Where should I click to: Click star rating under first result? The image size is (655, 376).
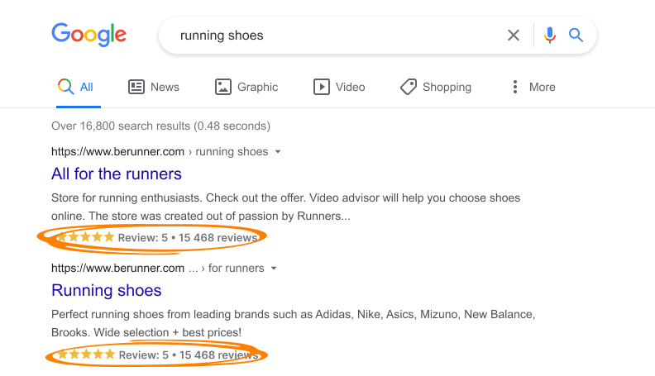[x=86, y=238]
